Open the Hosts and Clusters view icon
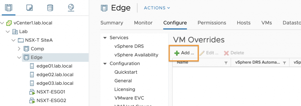Screen dimensions: 301x106 (9, 7)
